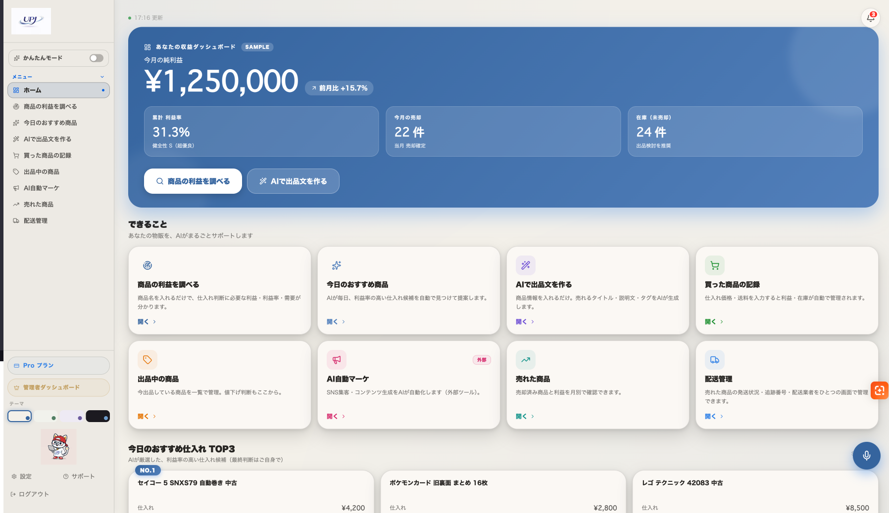The width and height of the screenshot is (889, 513).
Task: Click ログアウト link in sidebar
Action: [x=30, y=494]
